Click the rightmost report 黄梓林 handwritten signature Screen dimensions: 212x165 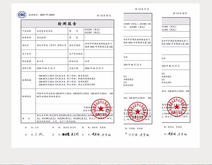[171, 134]
